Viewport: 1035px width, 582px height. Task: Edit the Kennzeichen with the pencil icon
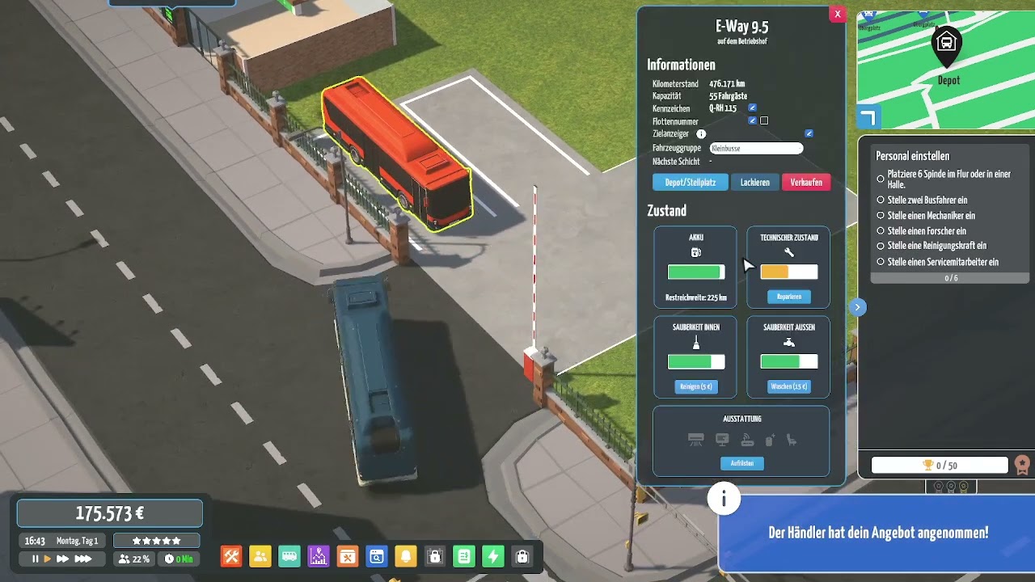[x=753, y=108]
